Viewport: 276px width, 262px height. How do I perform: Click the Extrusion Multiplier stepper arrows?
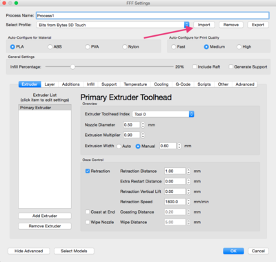[143, 135]
